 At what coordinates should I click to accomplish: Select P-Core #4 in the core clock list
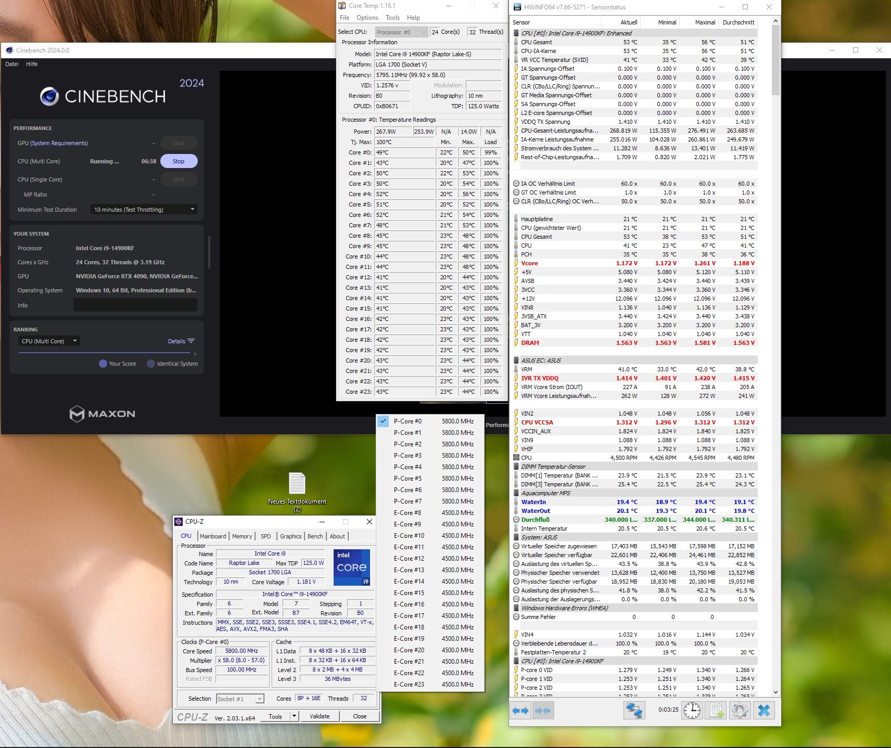(x=430, y=467)
